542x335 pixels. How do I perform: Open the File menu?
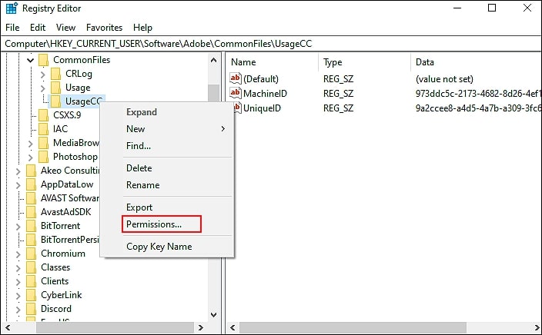[x=12, y=27]
